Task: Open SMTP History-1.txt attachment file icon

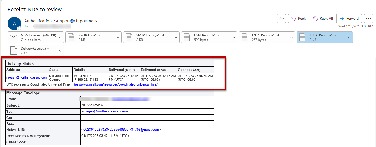Action: pyautogui.click(x=129, y=37)
